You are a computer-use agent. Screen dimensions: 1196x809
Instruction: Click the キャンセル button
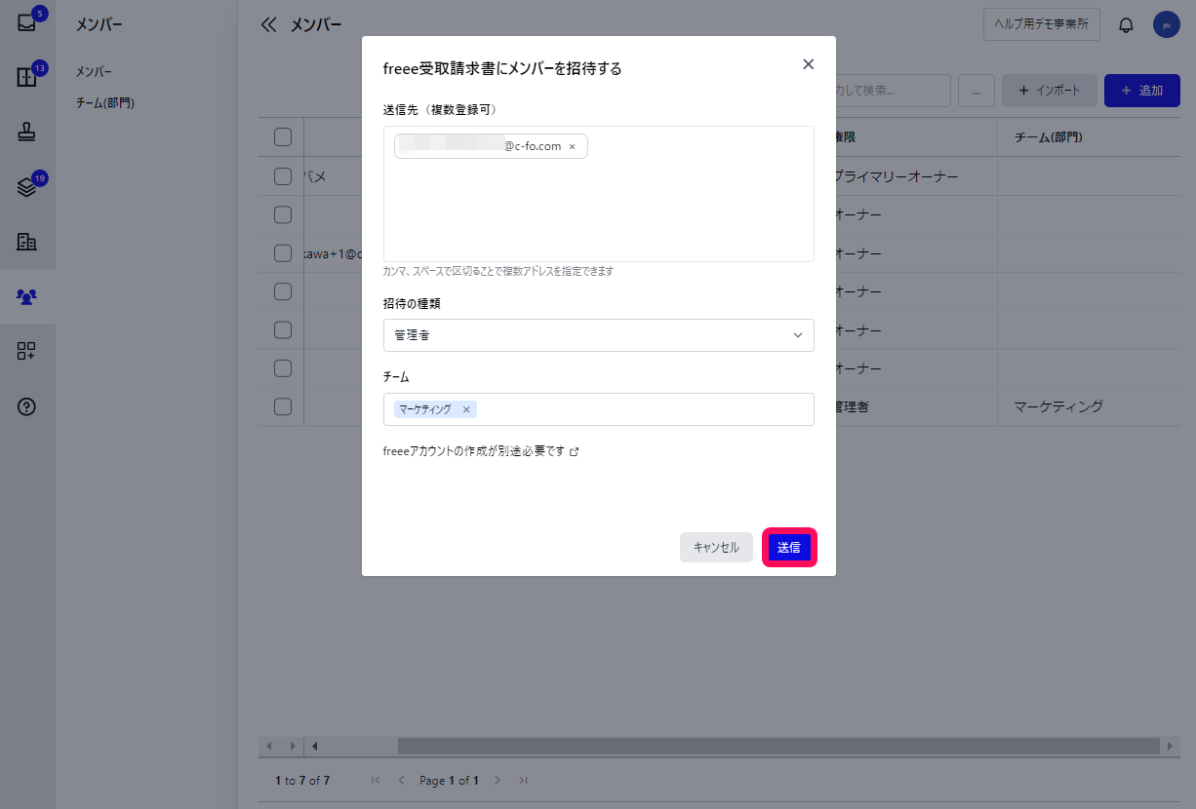tap(716, 548)
